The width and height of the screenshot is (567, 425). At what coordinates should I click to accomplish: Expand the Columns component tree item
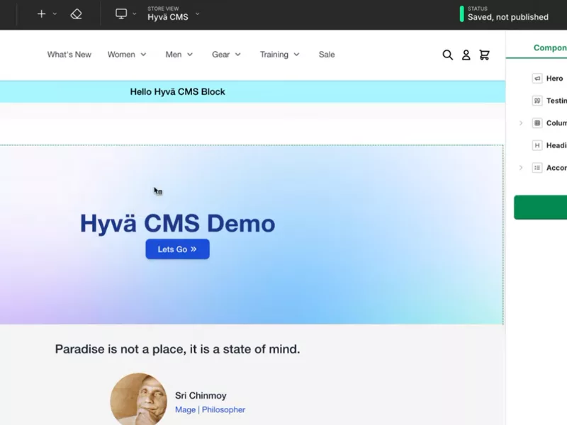[520, 123]
